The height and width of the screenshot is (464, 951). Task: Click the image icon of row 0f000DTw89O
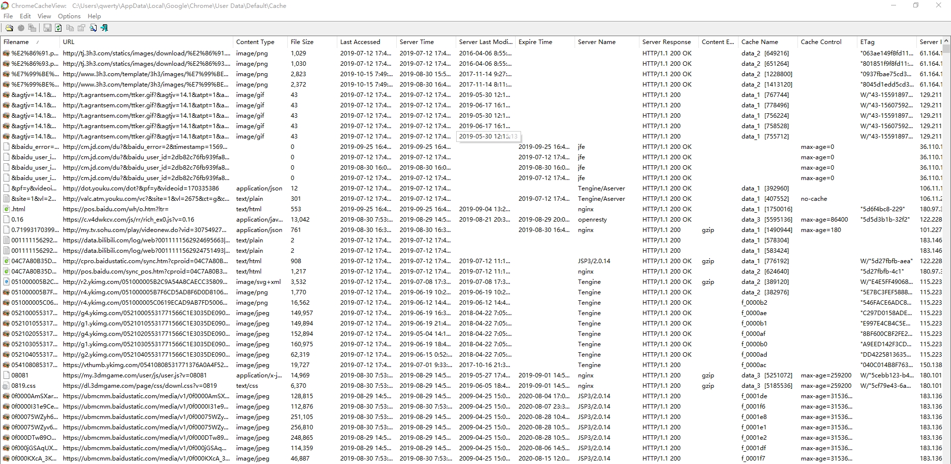pyautogui.click(x=6, y=438)
